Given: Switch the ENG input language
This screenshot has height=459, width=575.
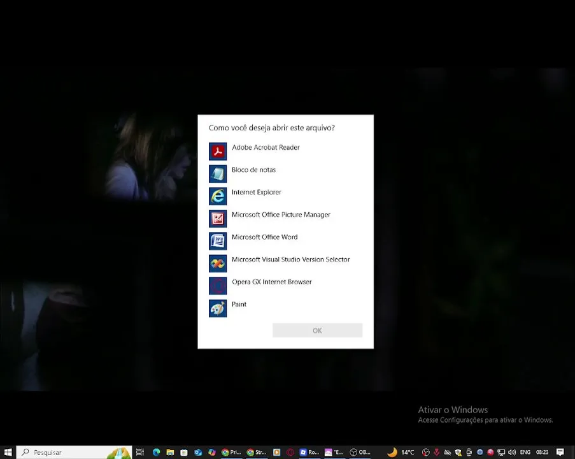Looking at the screenshot, I should pyautogui.click(x=525, y=452).
